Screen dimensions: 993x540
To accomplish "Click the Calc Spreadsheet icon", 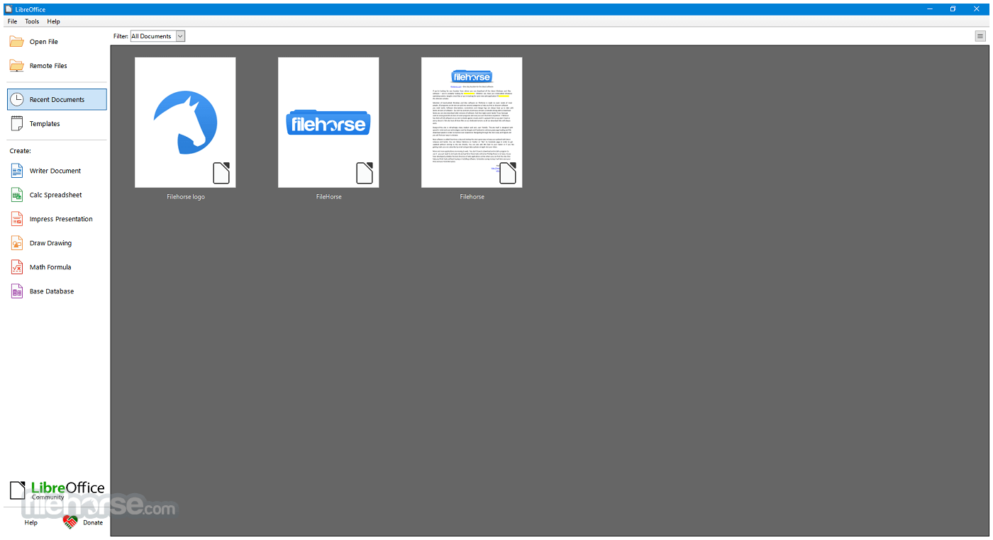I will [x=16, y=195].
